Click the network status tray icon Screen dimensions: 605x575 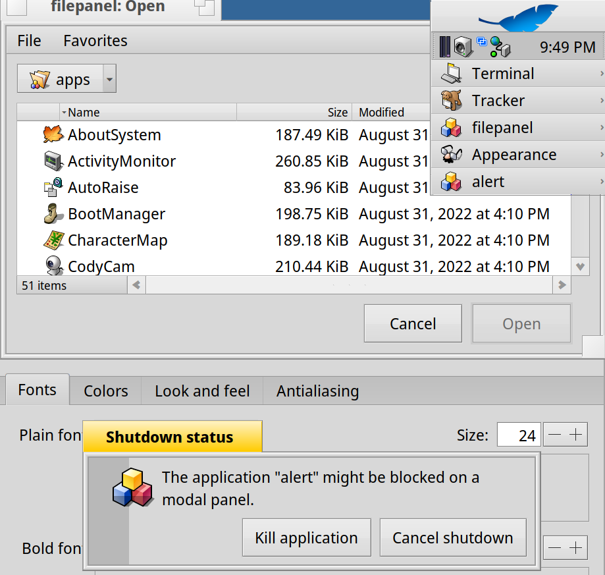coord(500,47)
